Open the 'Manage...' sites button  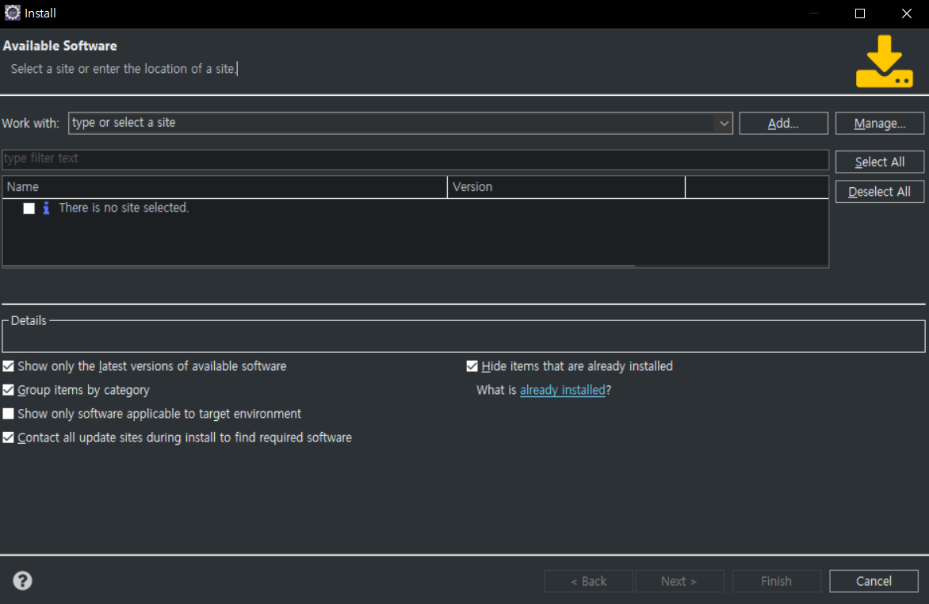880,123
